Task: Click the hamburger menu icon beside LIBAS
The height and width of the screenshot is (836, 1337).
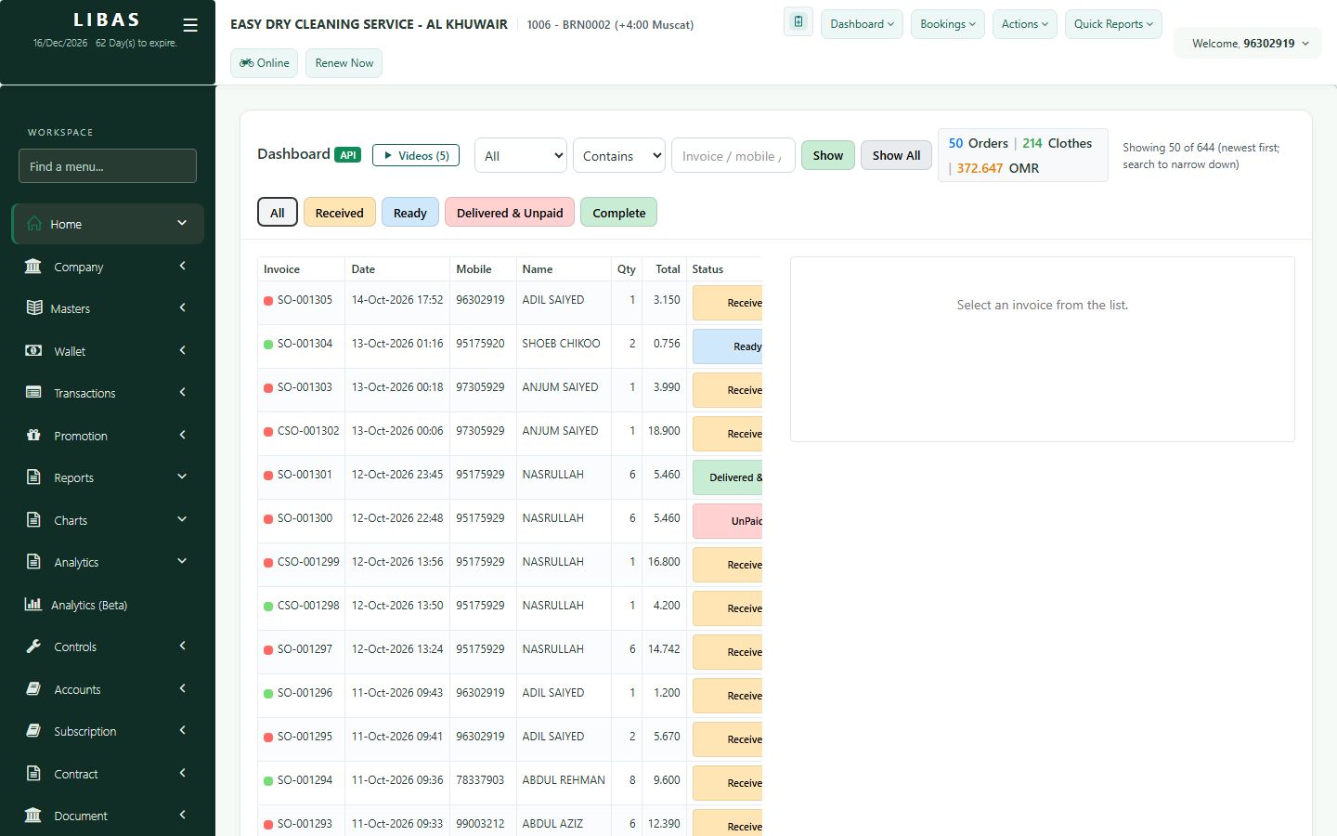Action: pos(190,25)
